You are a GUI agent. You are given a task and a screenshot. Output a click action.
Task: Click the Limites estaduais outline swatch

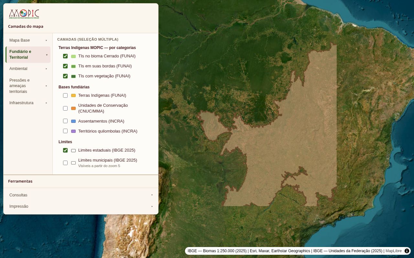click(x=73, y=151)
